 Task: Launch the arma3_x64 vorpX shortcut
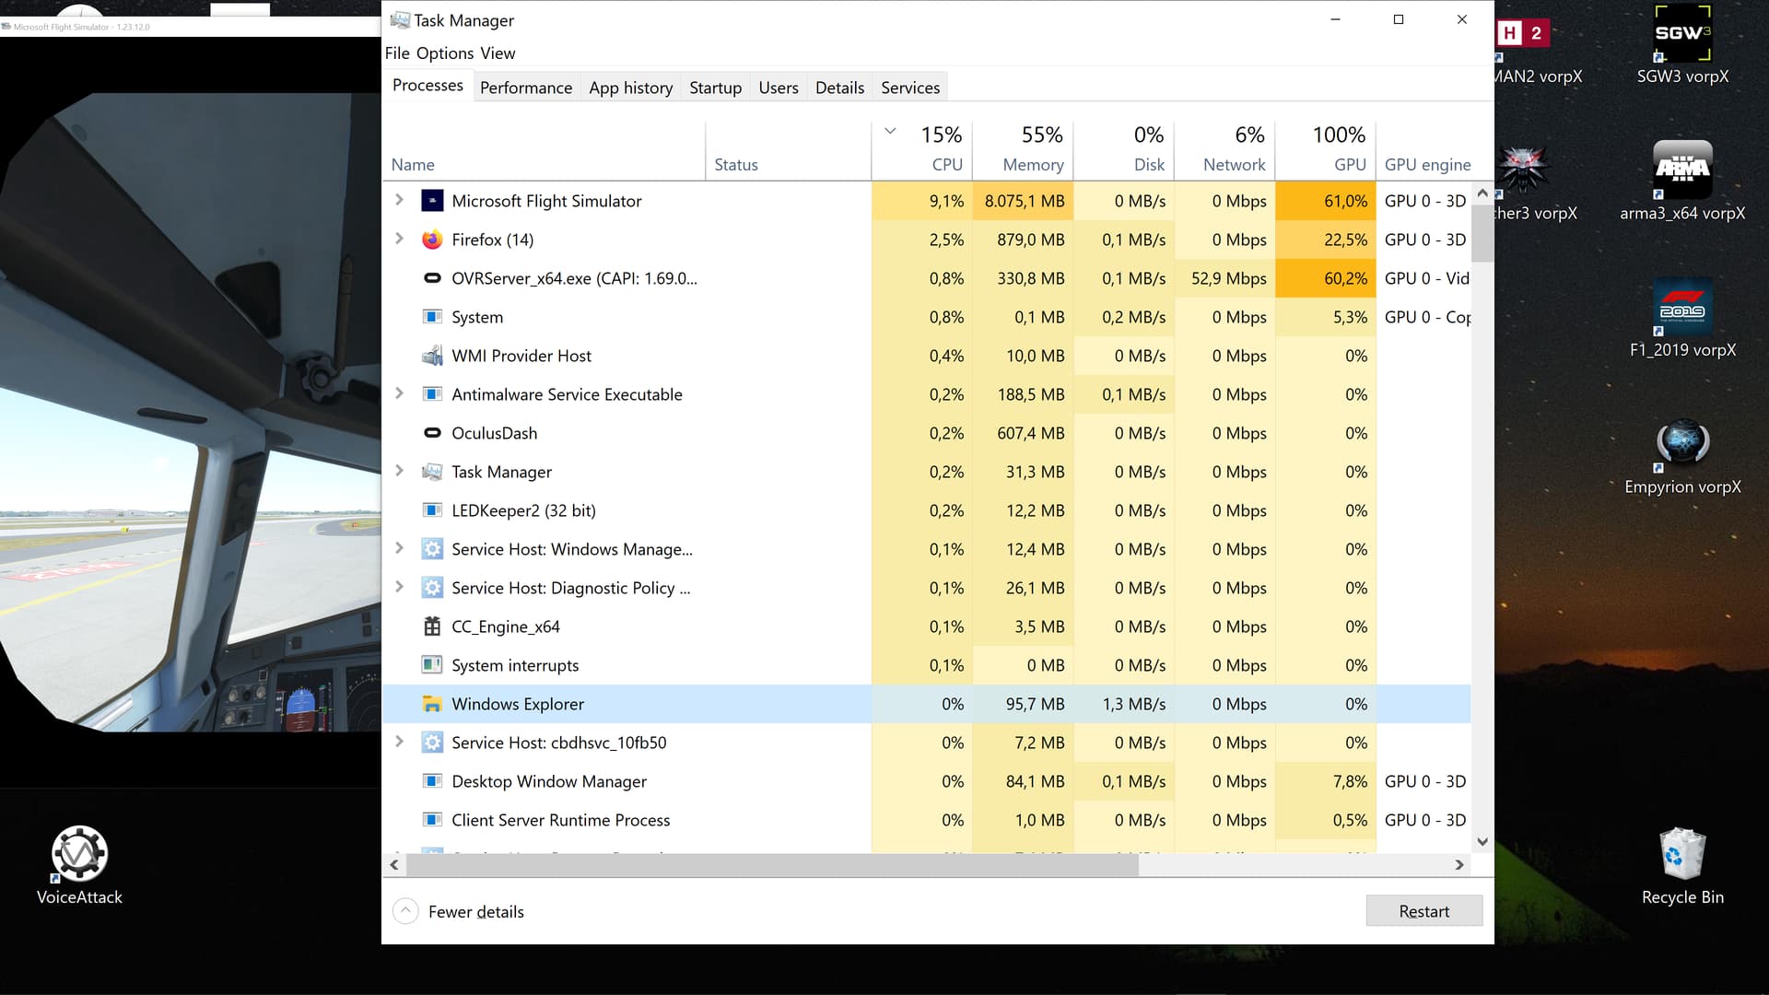(x=1682, y=170)
